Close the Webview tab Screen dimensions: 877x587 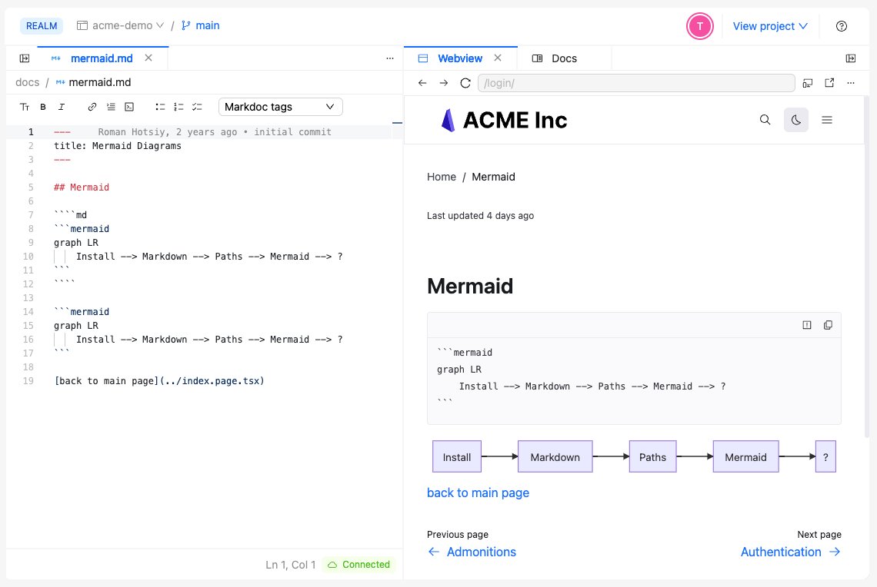498,58
